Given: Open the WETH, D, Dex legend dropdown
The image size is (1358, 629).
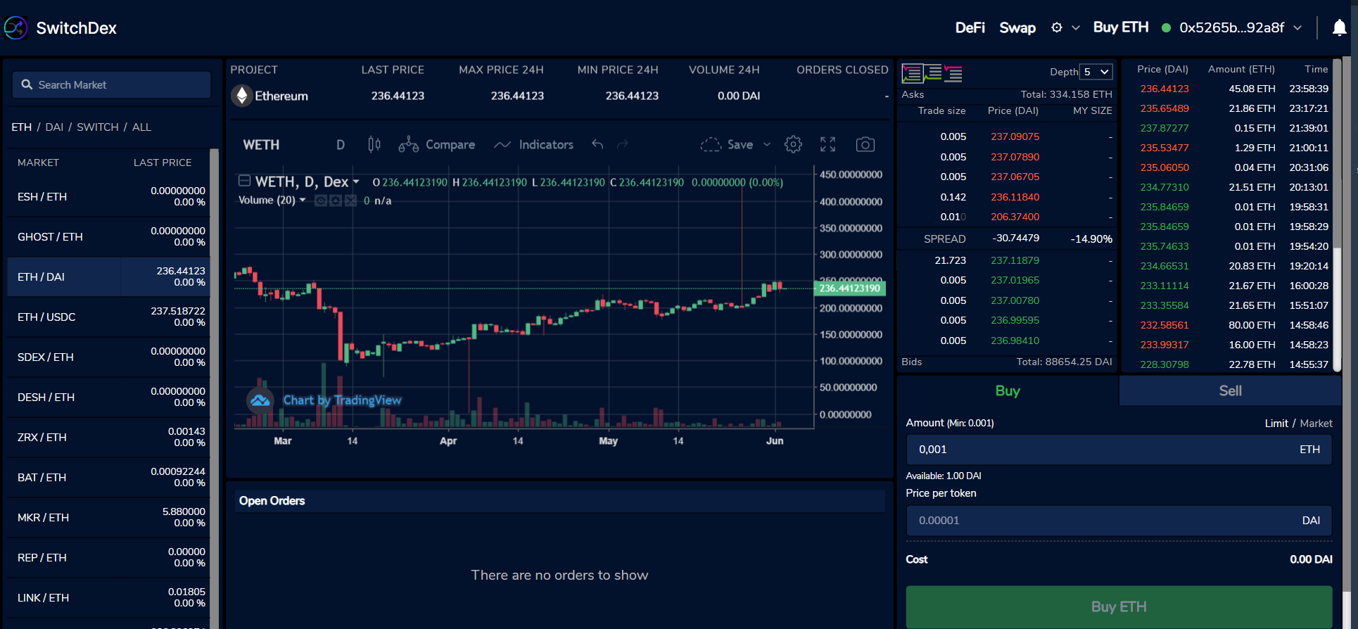Looking at the screenshot, I should point(356,182).
